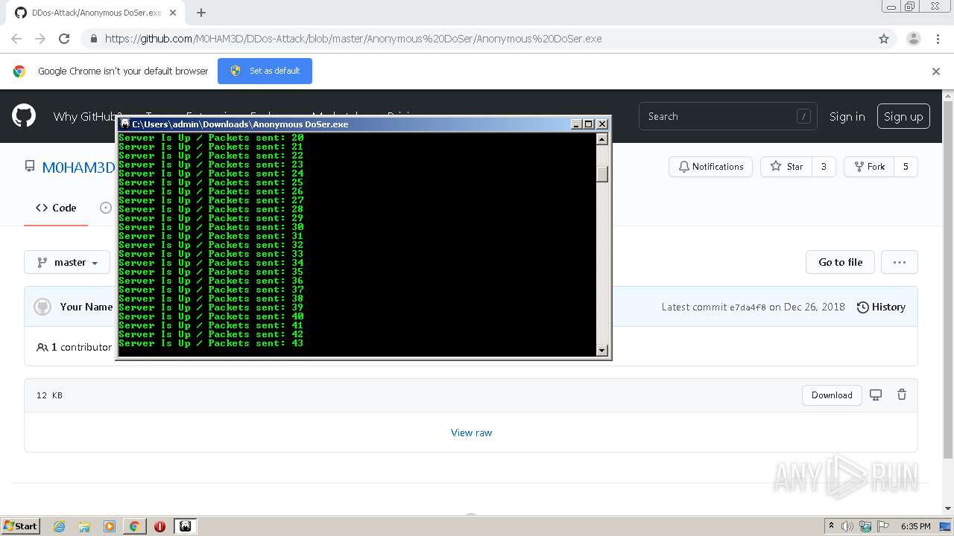Click View raw link
The height and width of the screenshot is (536, 954).
click(471, 433)
